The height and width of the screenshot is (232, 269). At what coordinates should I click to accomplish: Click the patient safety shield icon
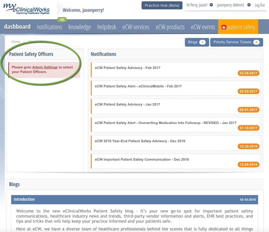click(224, 27)
